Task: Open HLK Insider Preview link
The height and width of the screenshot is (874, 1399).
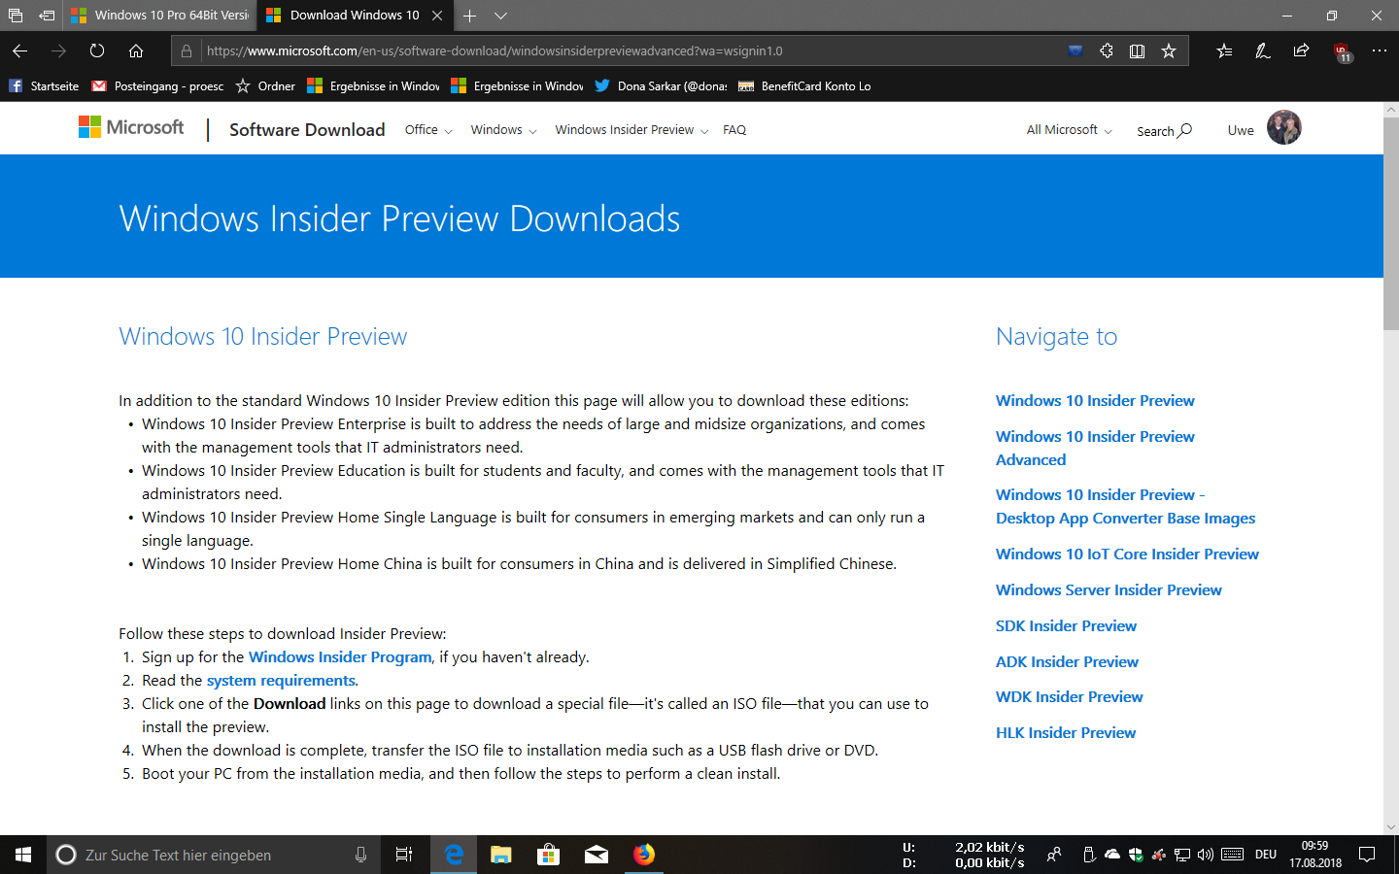Action: 1066,732
